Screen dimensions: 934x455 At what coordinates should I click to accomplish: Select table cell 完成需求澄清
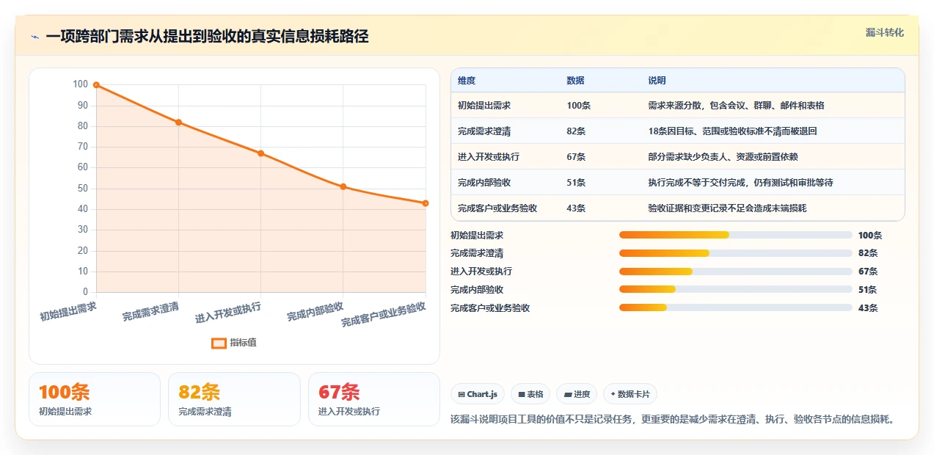(x=484, y=131)
